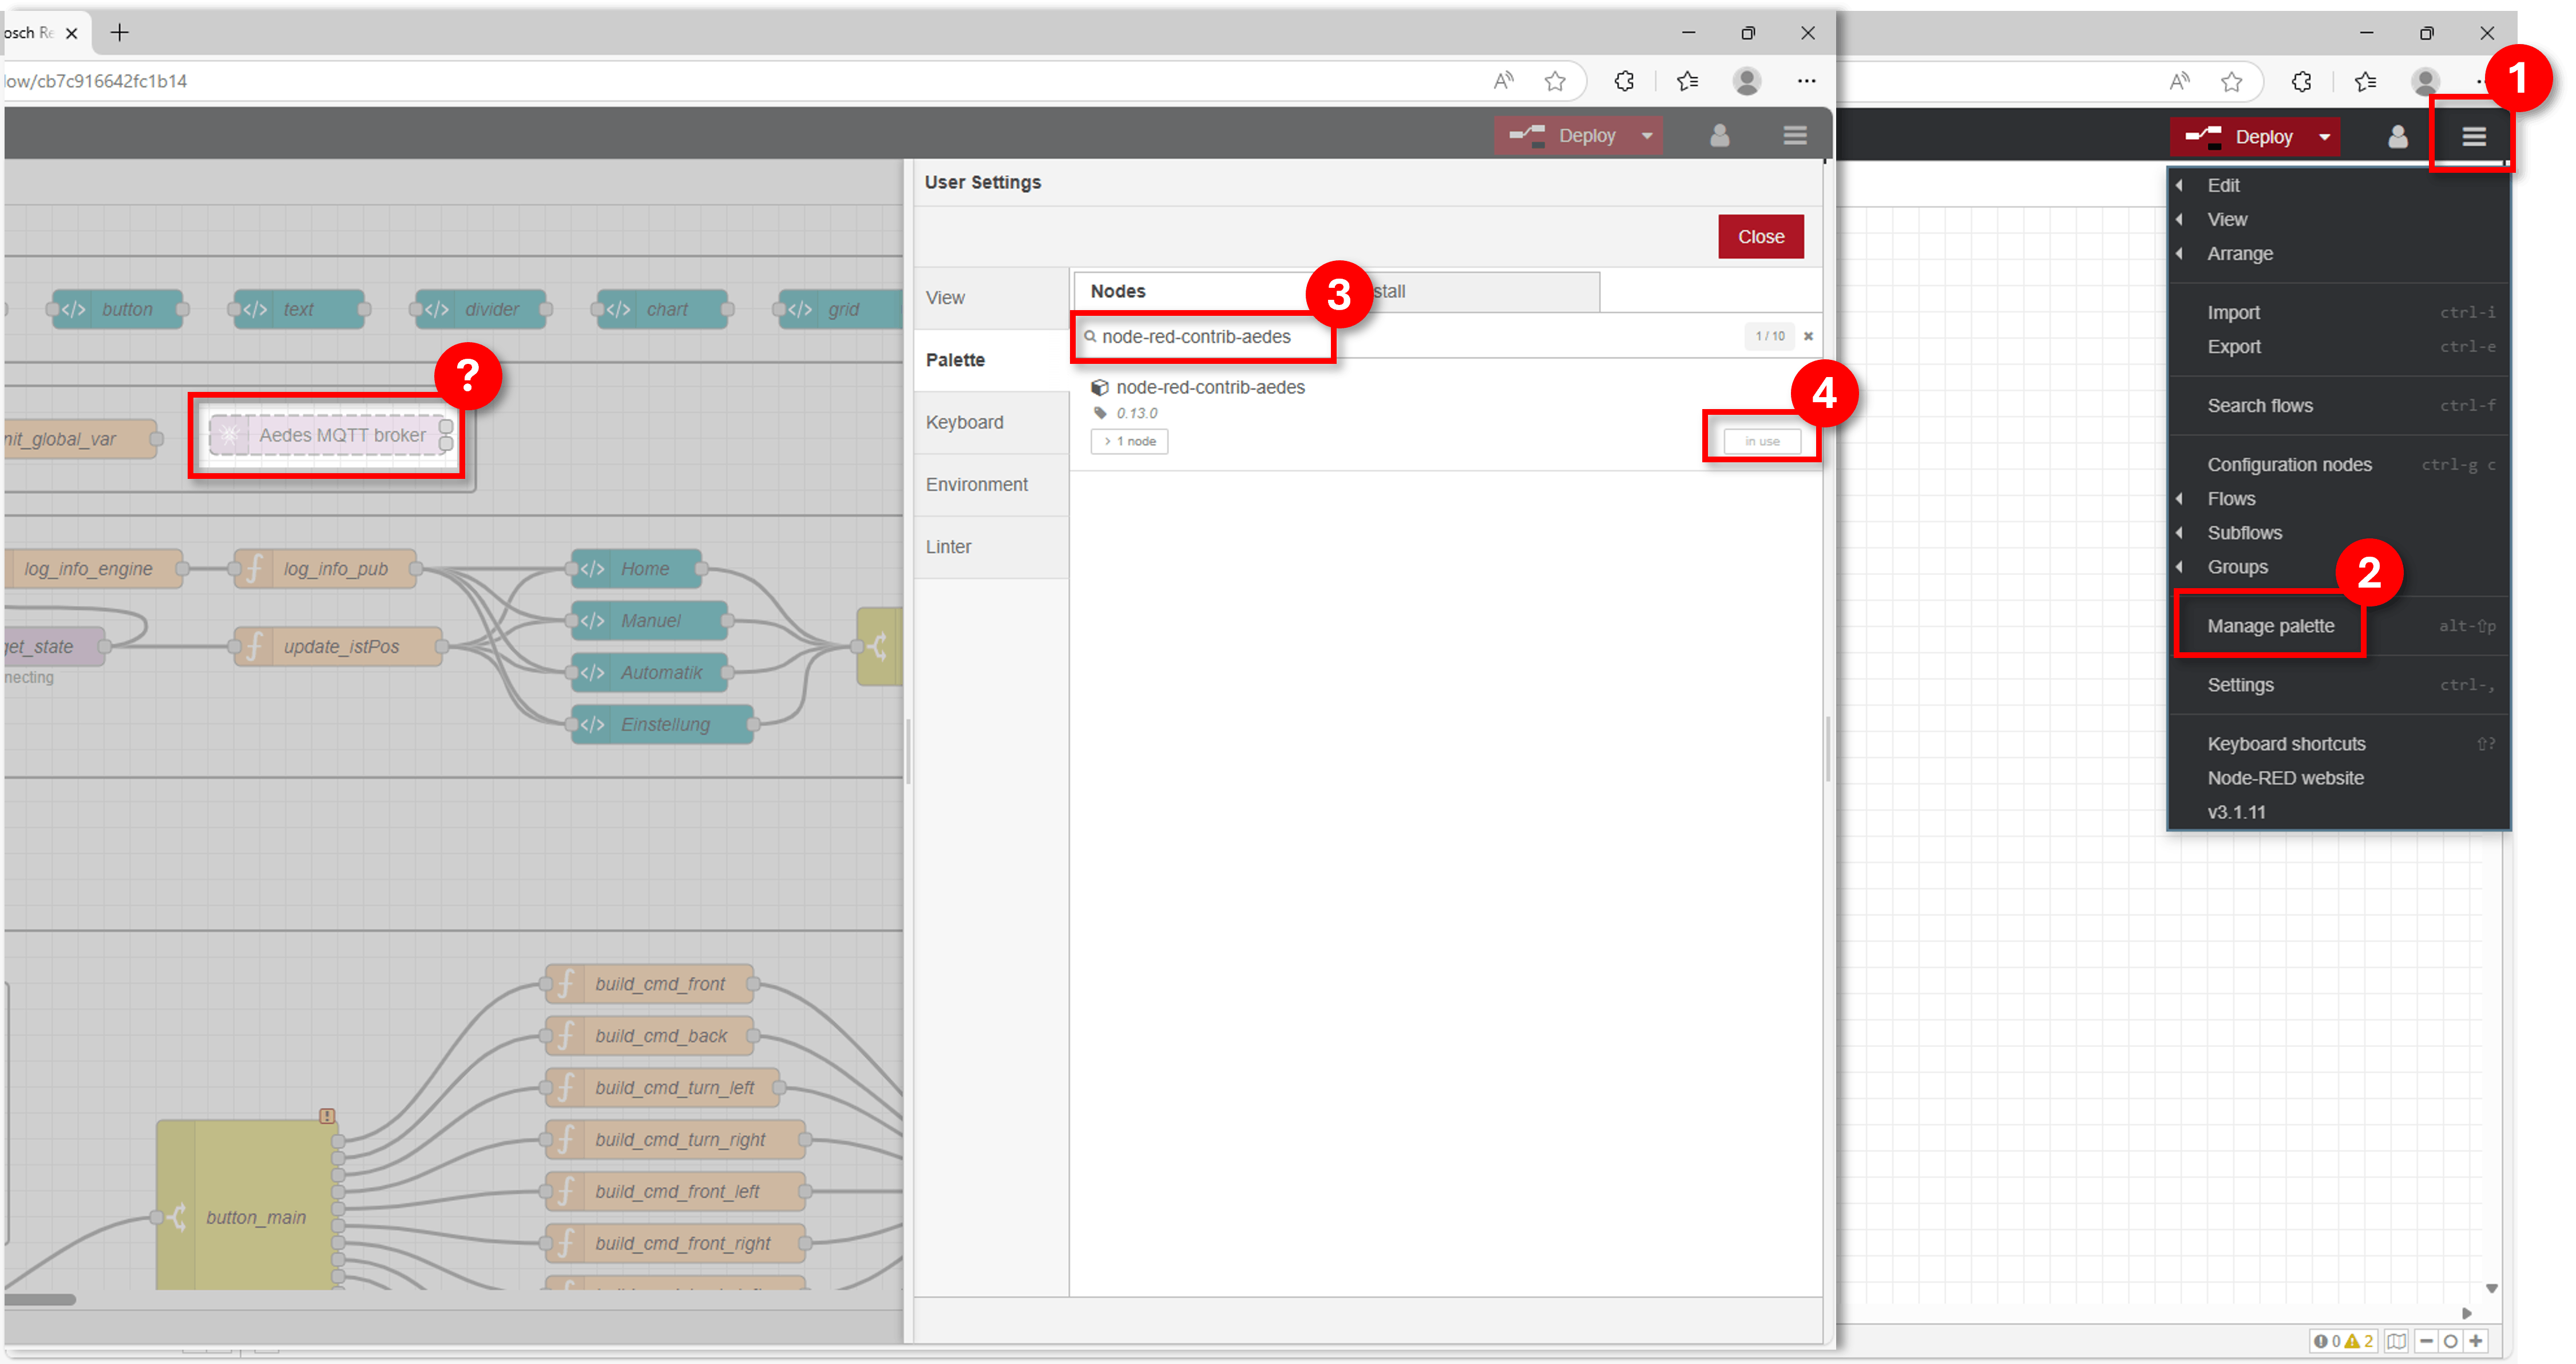Select Manage palette in menu
Image resolution: width=2576 pixels, height=1364 pixels.
2338,625
